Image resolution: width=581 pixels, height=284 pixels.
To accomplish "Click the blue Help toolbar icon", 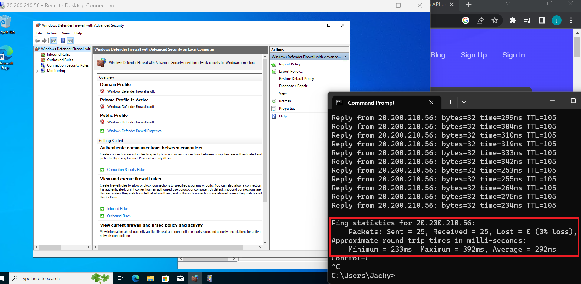I will (x=63, y=41).
